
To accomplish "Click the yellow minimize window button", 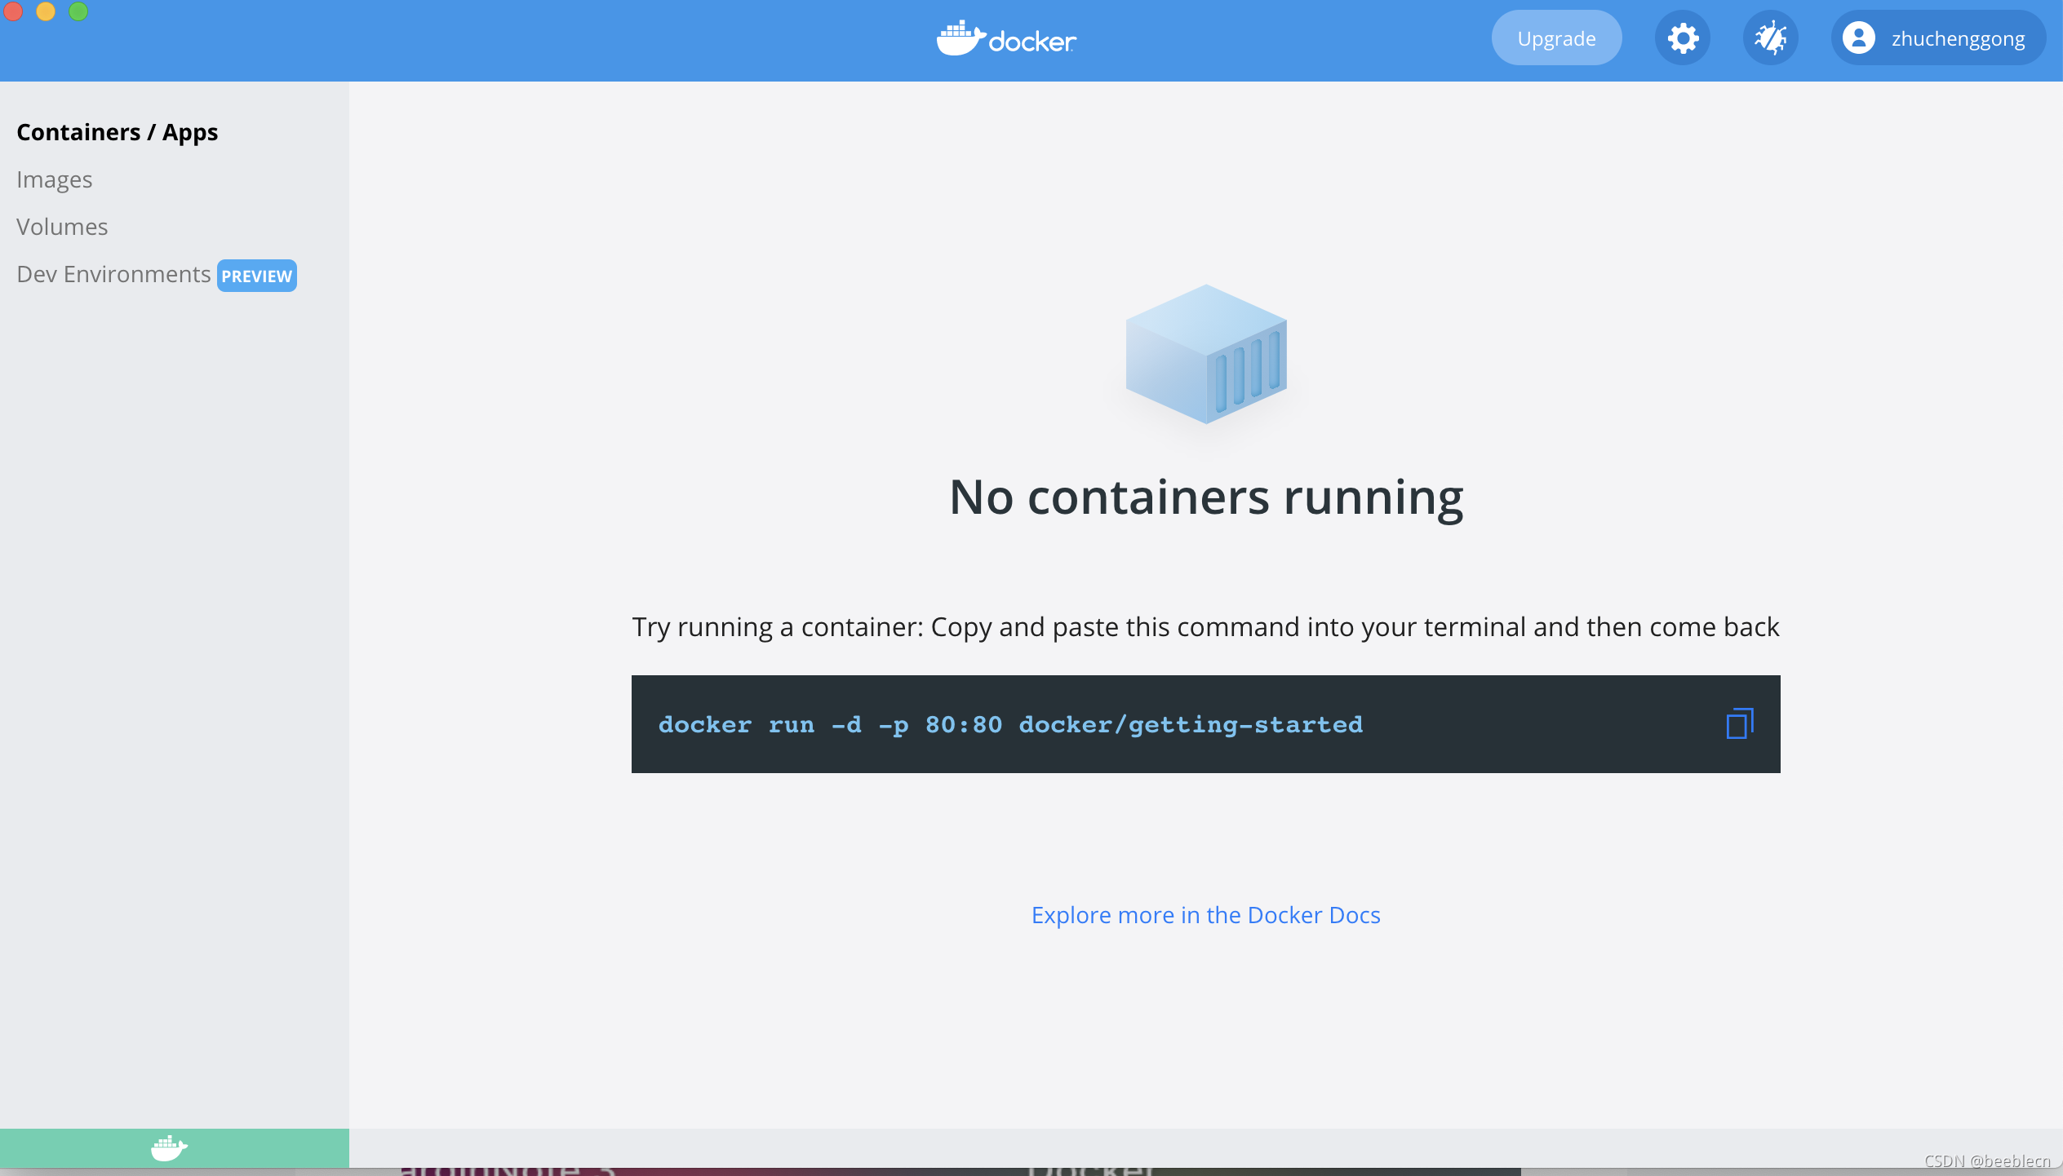I will [46, 11].
